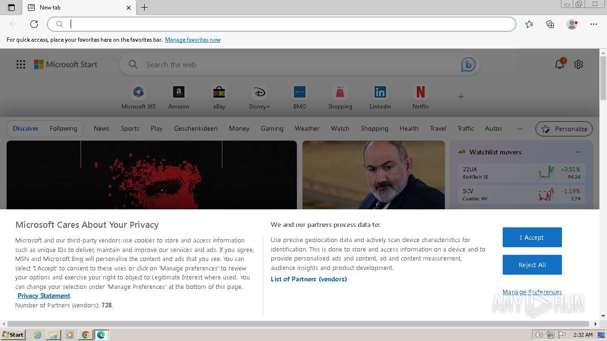Click the horizontal scrollbar track
The image size is (607, 341).
tap(300, 324)
